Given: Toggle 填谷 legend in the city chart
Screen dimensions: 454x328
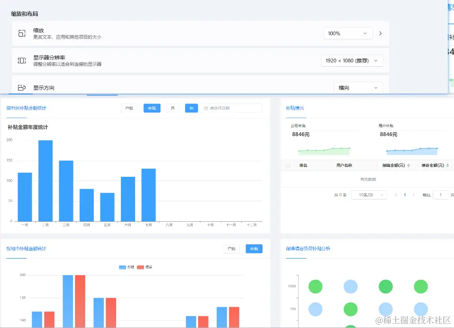Looking at the screenshot, I should pyautogui.click(x=145, y=267).
